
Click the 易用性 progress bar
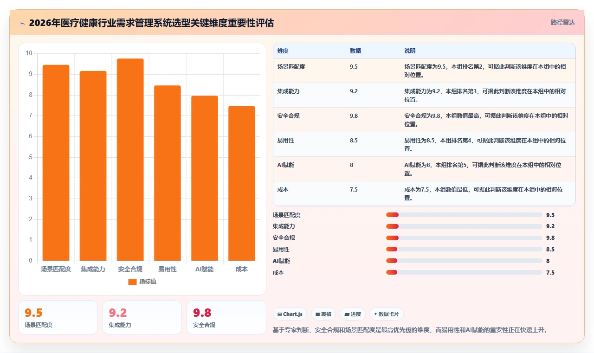pos(464,250)
